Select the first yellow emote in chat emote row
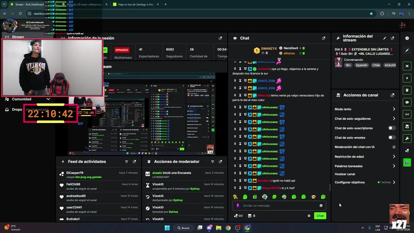 tap(235, 197)
